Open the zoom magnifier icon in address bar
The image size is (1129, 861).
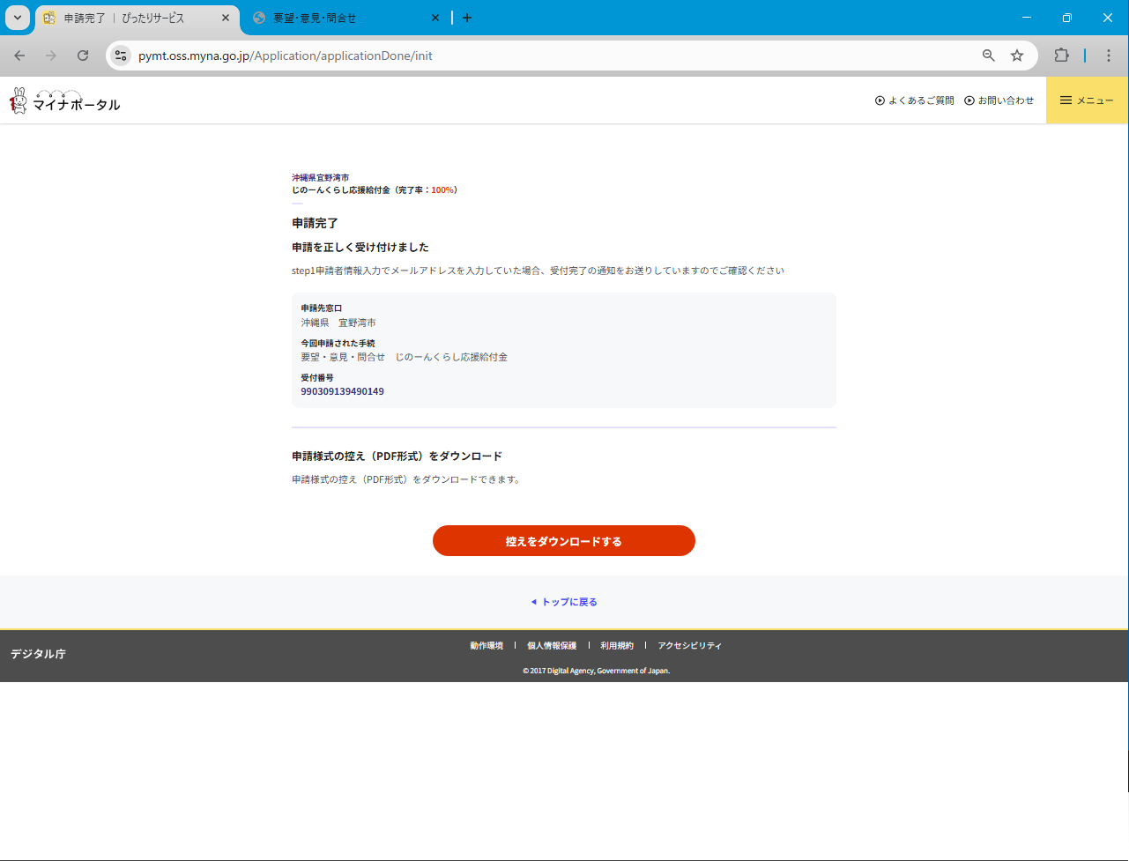click(989, 56)
